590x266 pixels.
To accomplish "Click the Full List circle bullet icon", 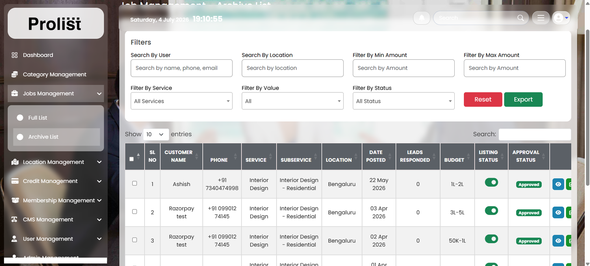I will [20, 118].
